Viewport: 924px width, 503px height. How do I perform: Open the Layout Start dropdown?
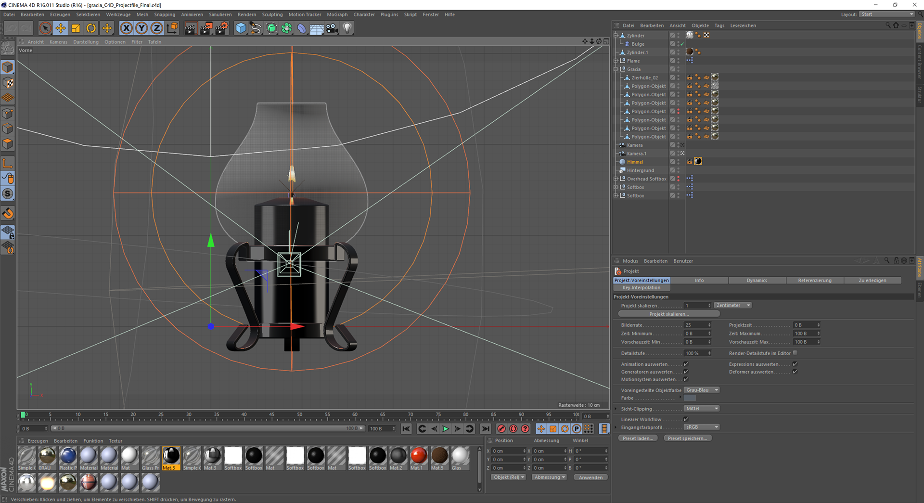point(887,14)
